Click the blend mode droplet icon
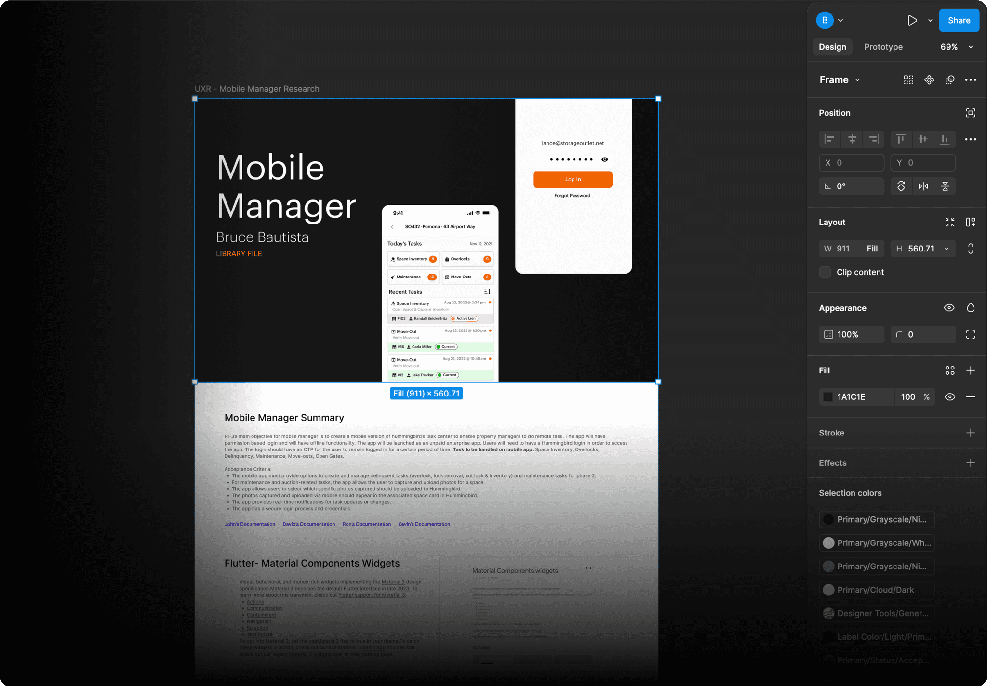Image resolution: width=987 pixels, height=686 pixels. (x=970, y=308)
